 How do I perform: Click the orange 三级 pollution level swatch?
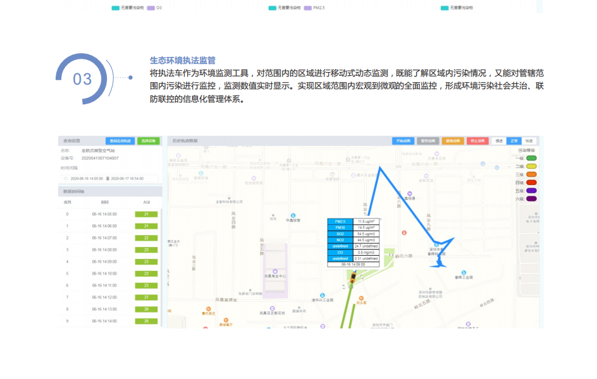[x=531, y=174]
